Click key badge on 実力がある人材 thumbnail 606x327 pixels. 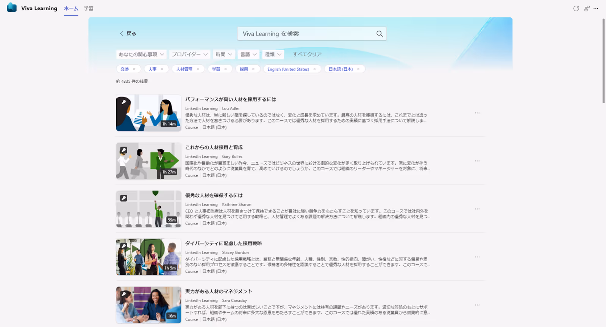pyautogui.click(x=123, y=294)
